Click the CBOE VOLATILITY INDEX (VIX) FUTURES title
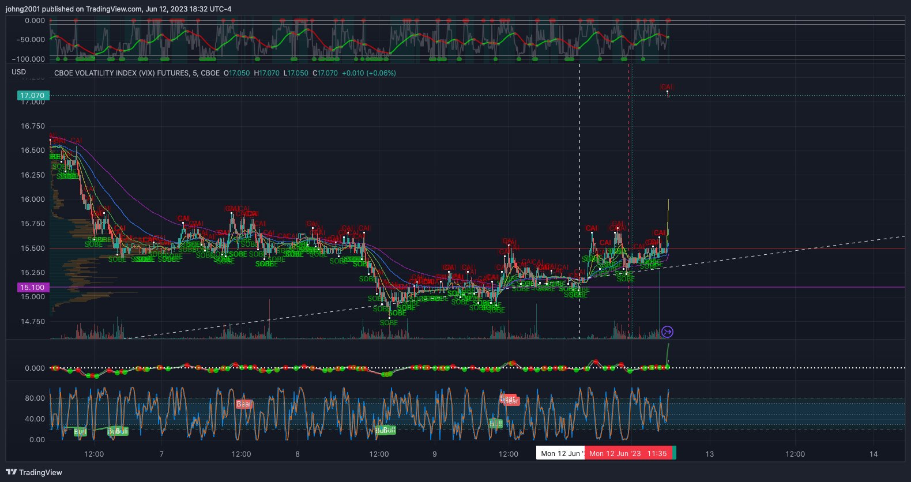Viewport: 911px width, 482px height. (137, 73)
